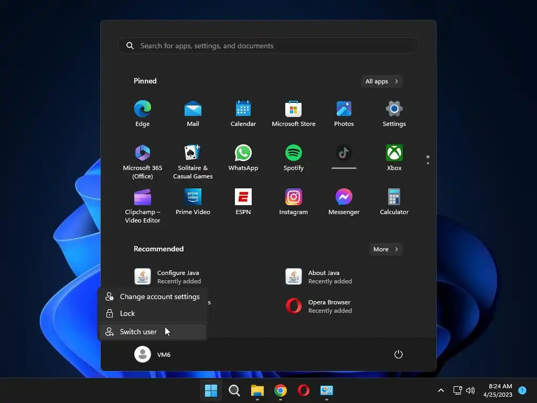Open the Control Panel taskbar app
This screenshot has width=537, height=403.
pos(327,390)
